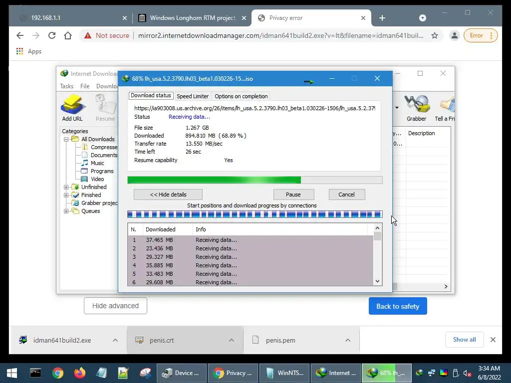Click the connections list scroll down arrow
This screenshot has height=383, width=511.
[377, 281]
